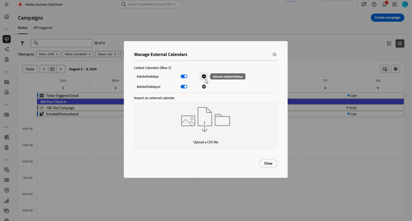Open the Journeys sidebar icon

(x=7, y=49)
